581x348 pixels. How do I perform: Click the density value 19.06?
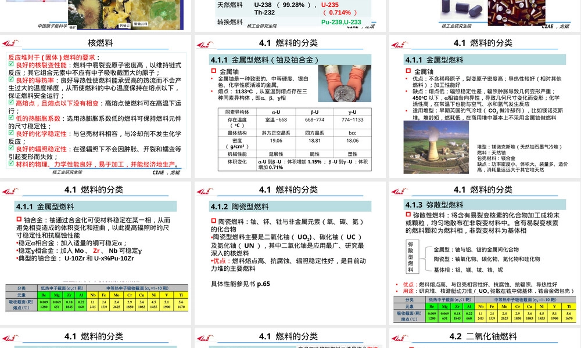click(276, 140)
